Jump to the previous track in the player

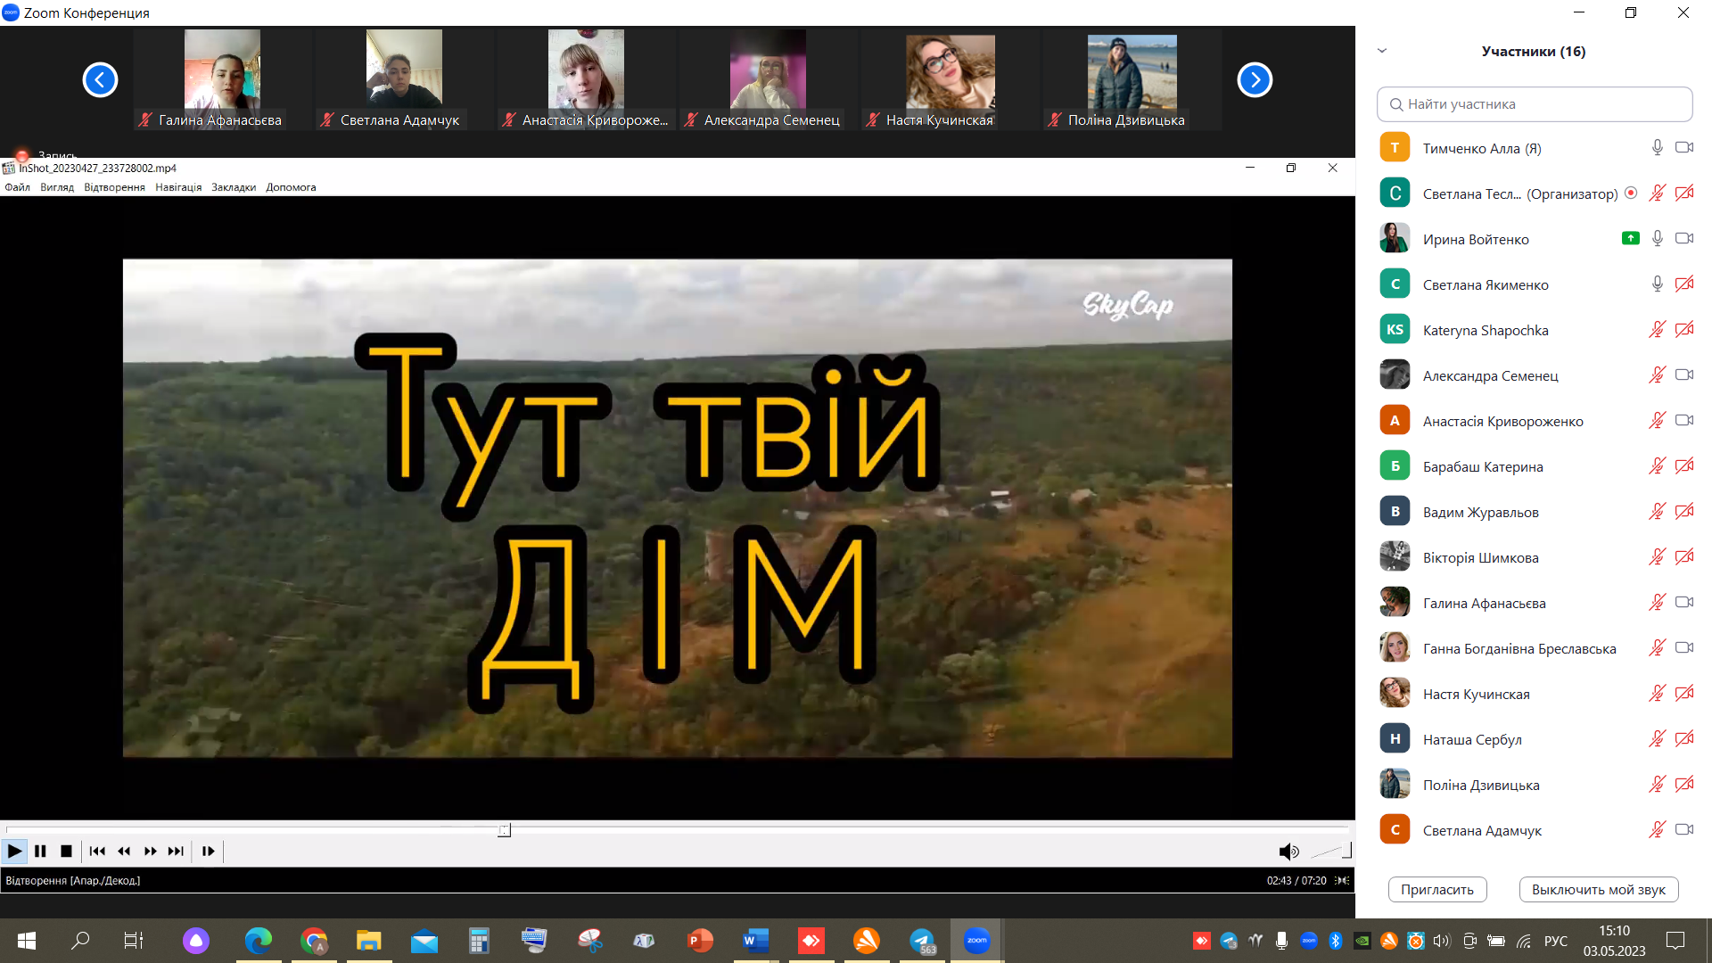tap(97, 852)
